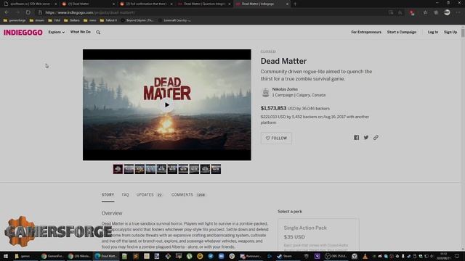The height and width of the screenshot is (261, 465).
Task: Click the VLC cone taskbar icon
Action: [x=365, y=256]
